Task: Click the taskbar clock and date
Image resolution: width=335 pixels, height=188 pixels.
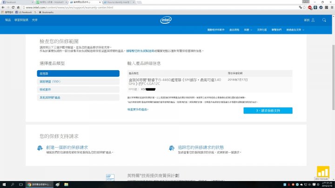Action: tap(327, 184)
